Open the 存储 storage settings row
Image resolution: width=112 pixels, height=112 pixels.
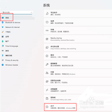pos(78,31)
